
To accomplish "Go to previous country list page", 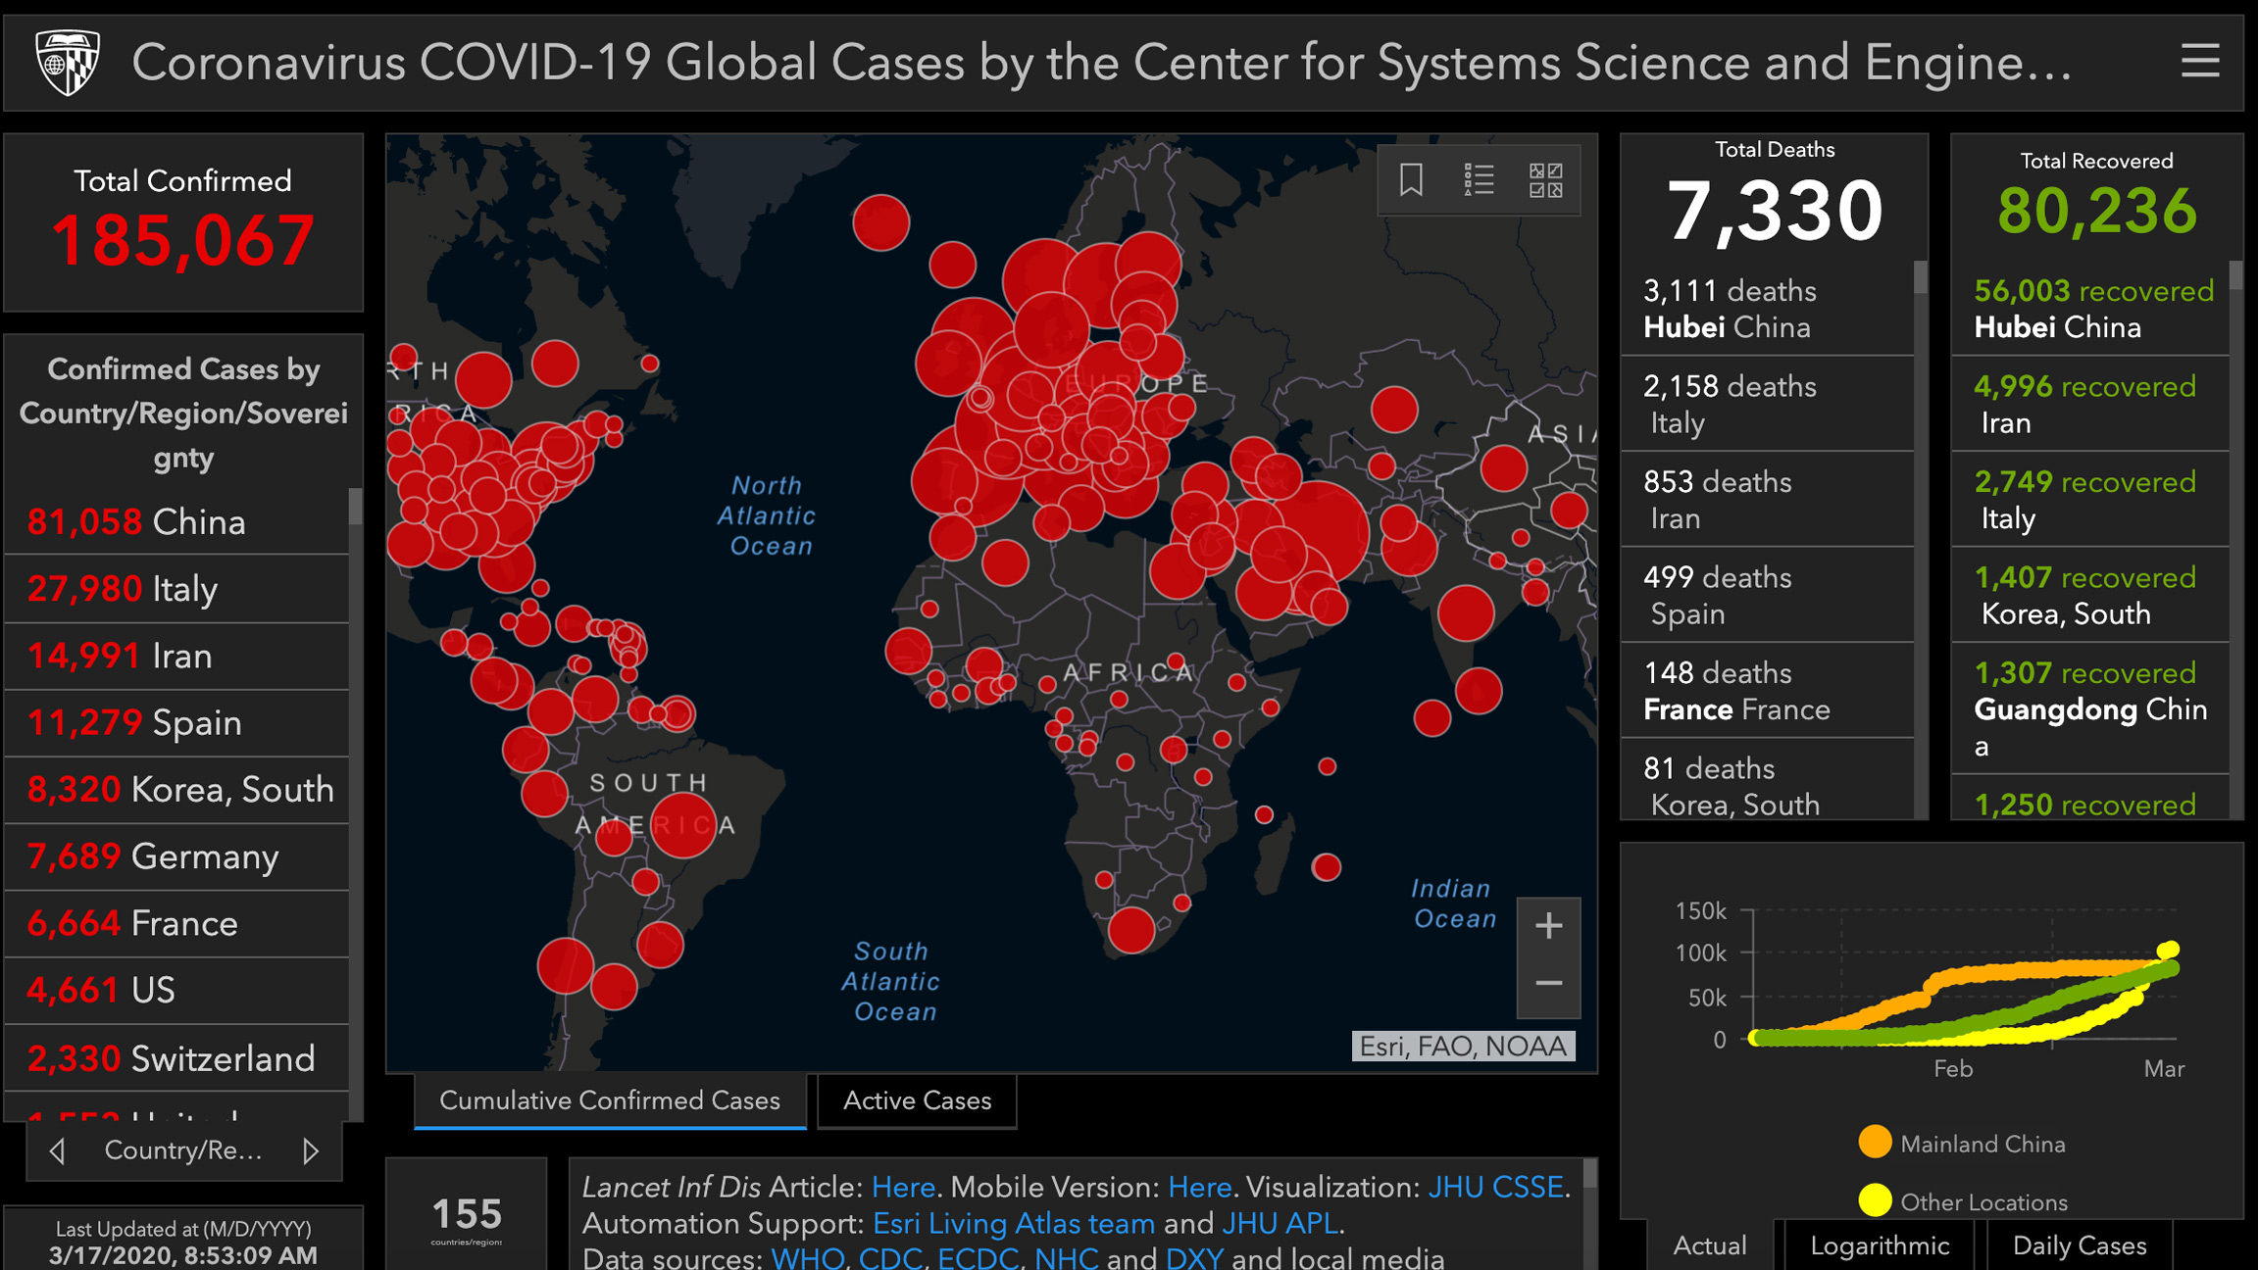I will pyautogui.click(x=58, y=1150).
